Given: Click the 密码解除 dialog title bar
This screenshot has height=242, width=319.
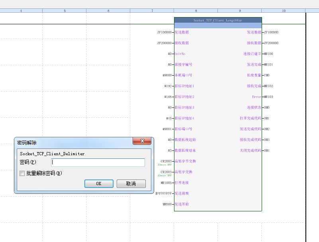Looking at the screenshot, I should 72,142.
